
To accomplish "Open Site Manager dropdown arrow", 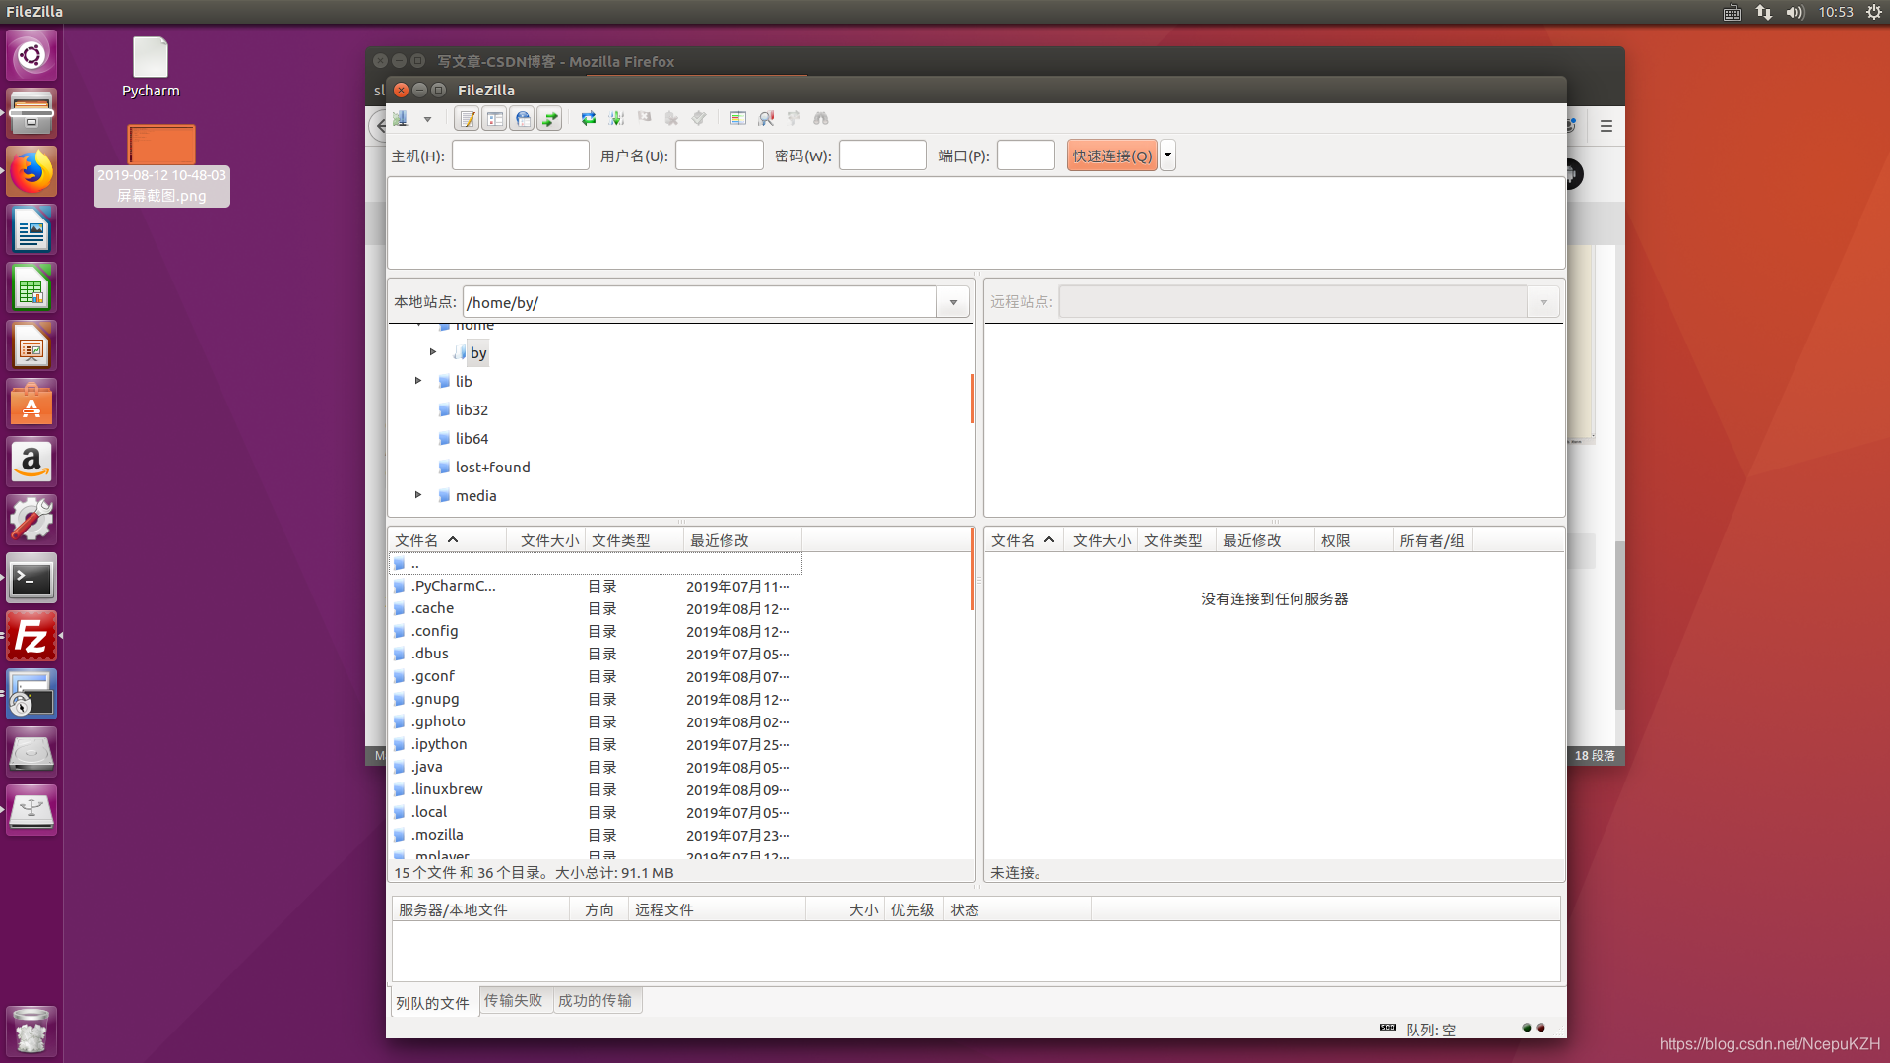I will tap(427, 119).
